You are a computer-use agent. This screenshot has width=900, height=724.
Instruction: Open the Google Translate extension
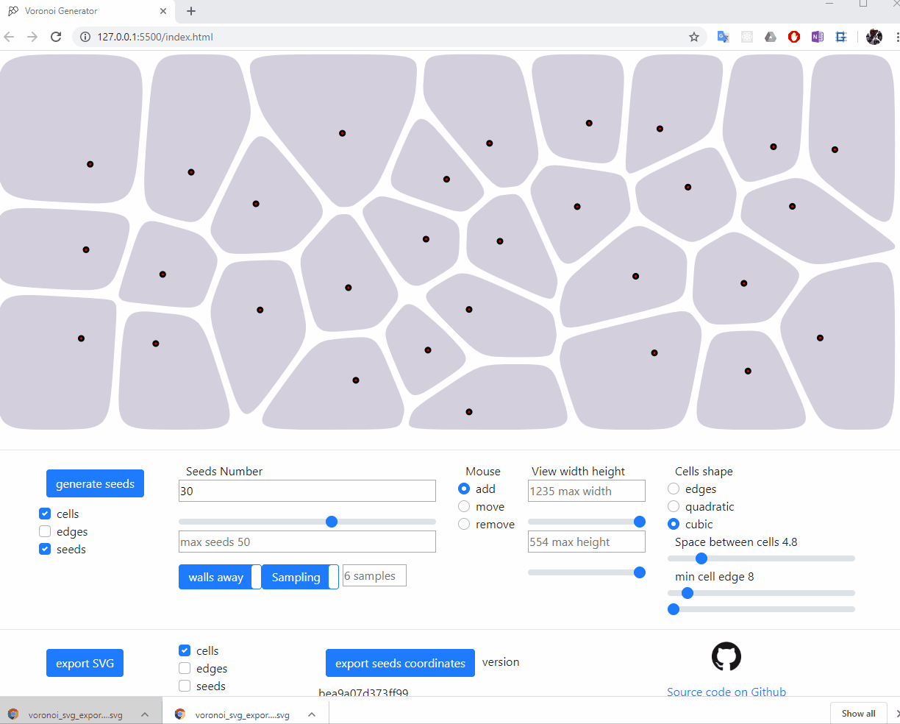(723, 36)
